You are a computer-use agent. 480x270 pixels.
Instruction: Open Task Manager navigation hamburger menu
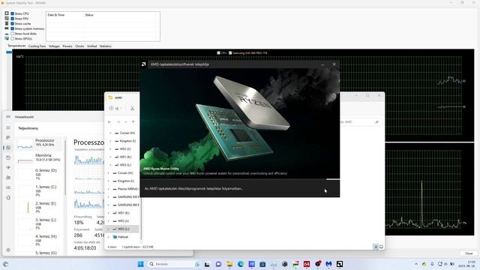(8, 127)
